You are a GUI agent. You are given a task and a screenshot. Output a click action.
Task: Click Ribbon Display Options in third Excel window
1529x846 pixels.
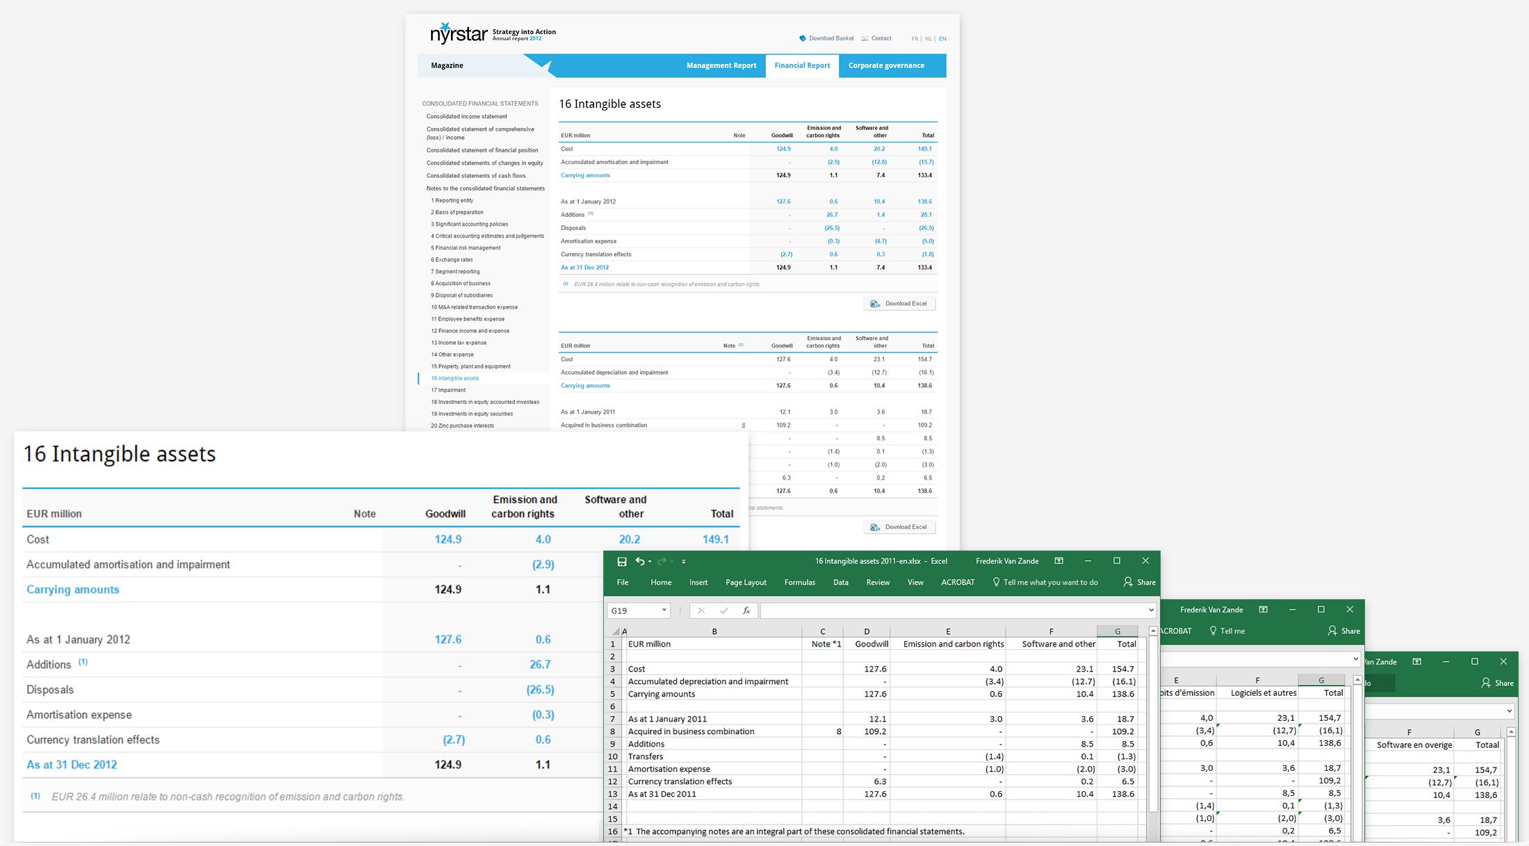click(x=1416, y=662)
